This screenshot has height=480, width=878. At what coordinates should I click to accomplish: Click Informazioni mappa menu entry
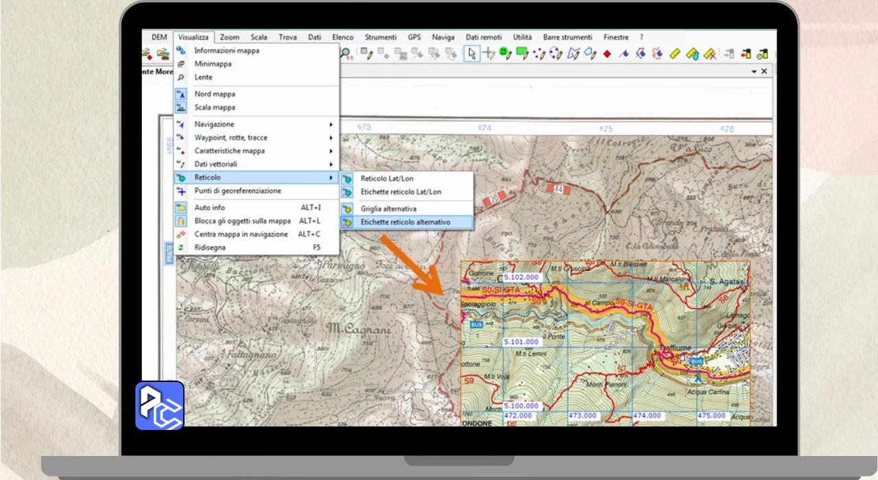click(226, 51)
